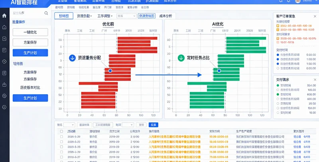Open the 更务分析 item in the secondary menu
319x162 pixels.
coord(132,7)
